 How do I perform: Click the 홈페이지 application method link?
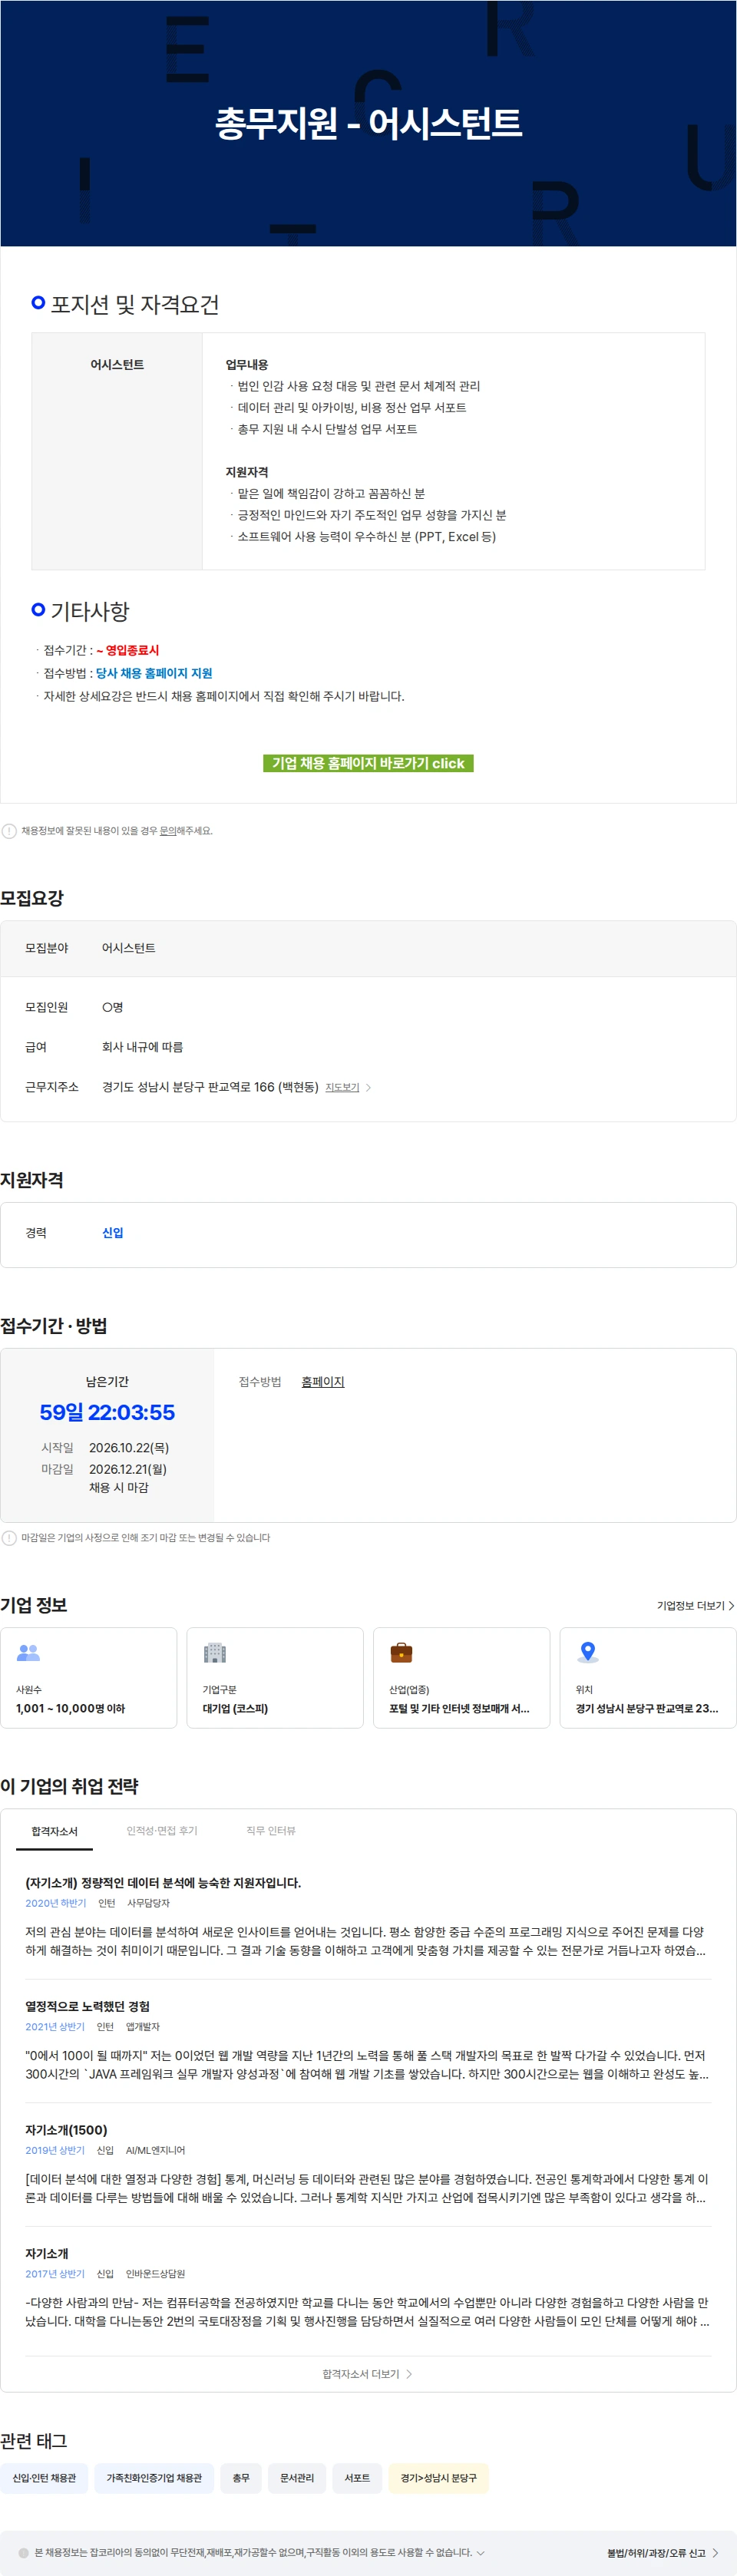pyautogui.click(x=322, y=1381)
